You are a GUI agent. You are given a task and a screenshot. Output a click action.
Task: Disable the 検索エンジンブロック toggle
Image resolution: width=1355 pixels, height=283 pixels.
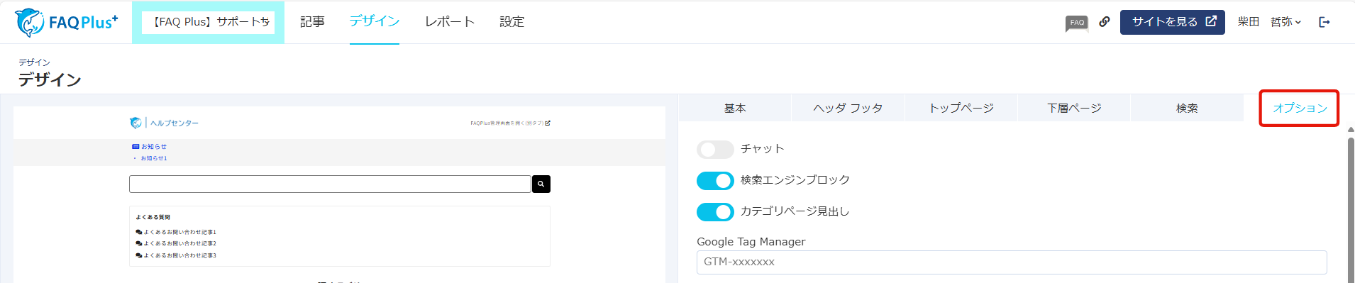pos(715,181)
